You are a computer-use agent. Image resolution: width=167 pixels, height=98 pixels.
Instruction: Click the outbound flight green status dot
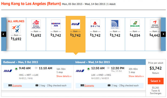click(16, 69)
